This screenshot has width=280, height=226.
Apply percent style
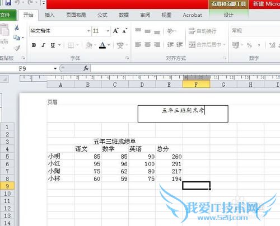pyautogui.click(x=249, y=45)
